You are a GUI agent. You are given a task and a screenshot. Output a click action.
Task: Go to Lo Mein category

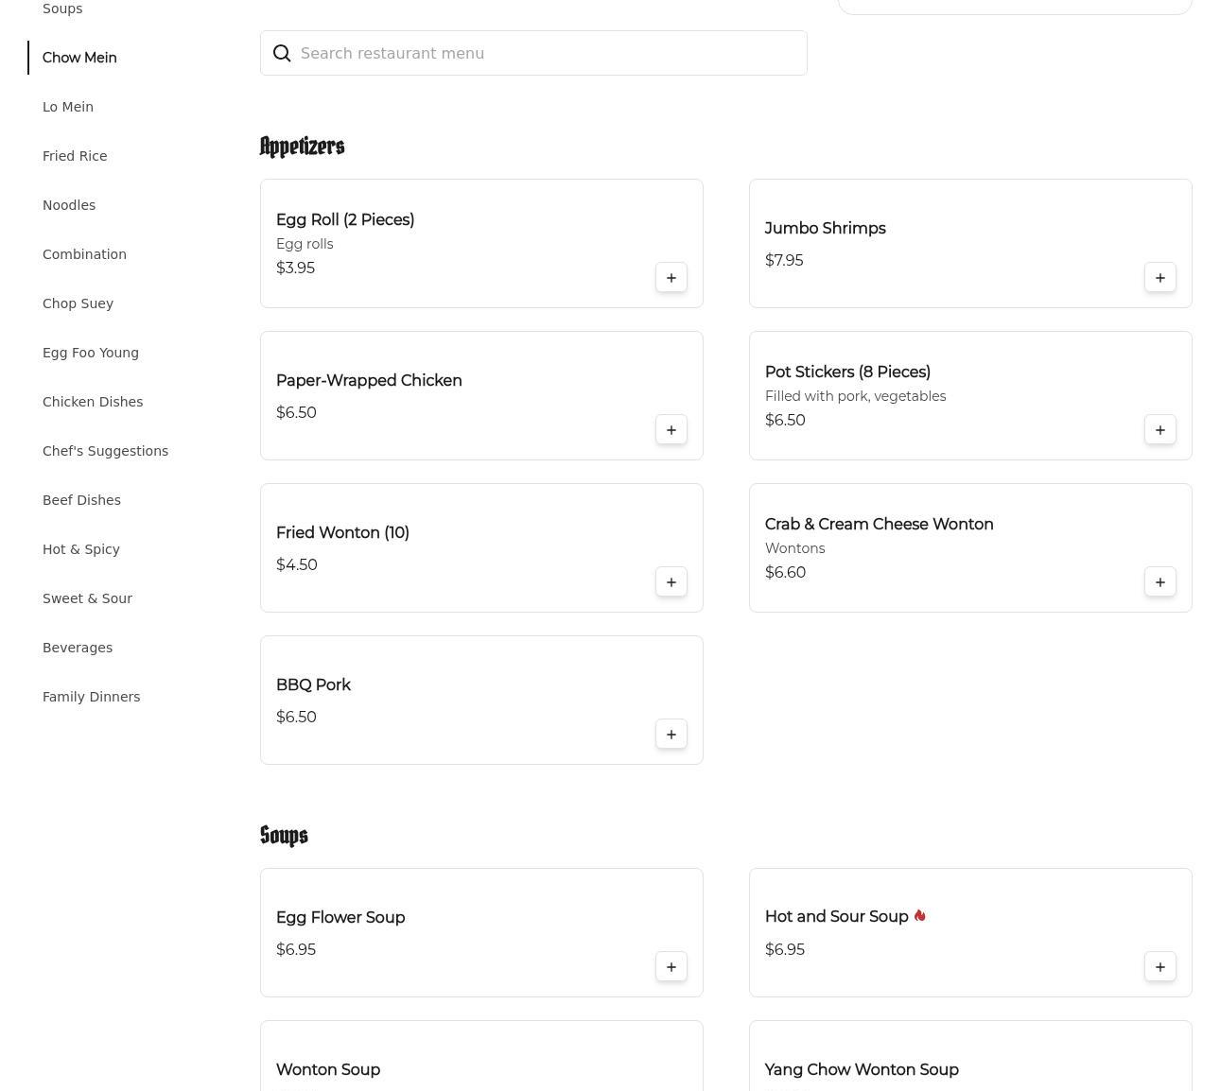(x=68, y=107)
